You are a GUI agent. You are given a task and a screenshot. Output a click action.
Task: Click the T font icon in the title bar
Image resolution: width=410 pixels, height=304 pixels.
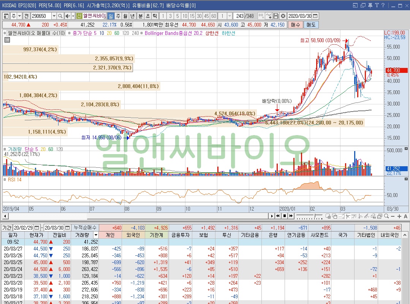[377, 5]
